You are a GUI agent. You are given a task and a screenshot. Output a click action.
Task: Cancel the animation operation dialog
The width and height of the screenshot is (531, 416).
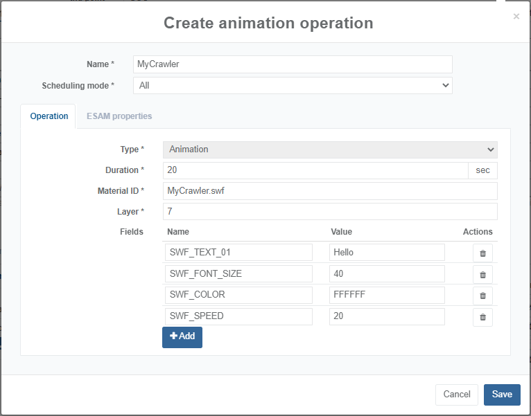coord(457,395)
